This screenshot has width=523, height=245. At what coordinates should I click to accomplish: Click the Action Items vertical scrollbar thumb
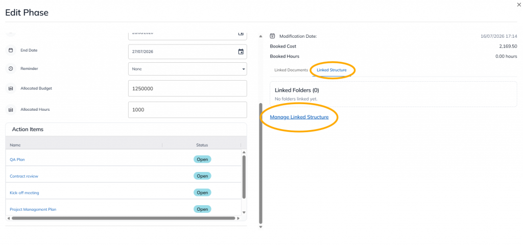(x=244, y=177)
